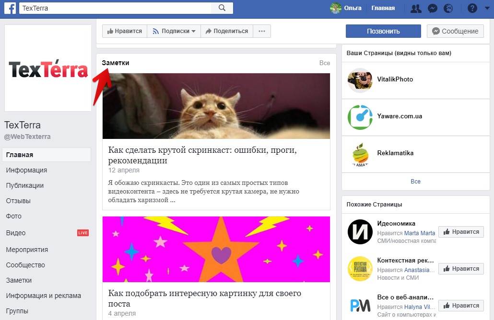This screenshot has width=494, height=320.
Task: Expand the account dropdown arrow
Action: pos(487,9)
